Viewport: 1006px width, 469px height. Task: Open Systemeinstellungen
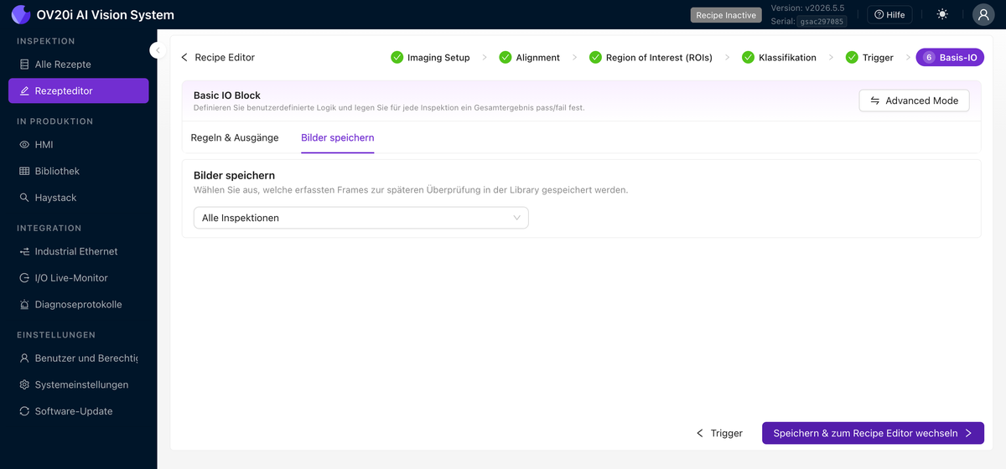[x=79, y=385]
